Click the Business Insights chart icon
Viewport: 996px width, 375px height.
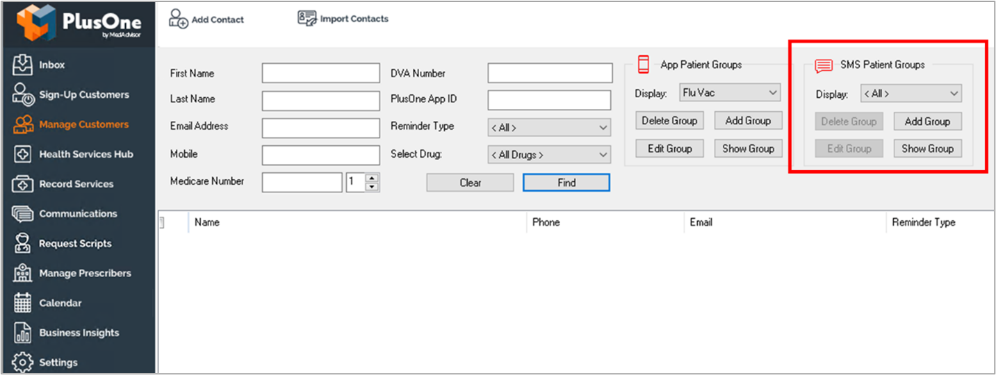[23, 333]
